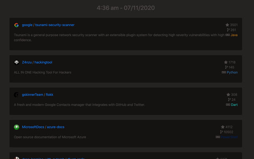The image size is (254, 159).
Task: Click the fork icon beside 24
Action: pyautogui.click(x=229, y=99)
